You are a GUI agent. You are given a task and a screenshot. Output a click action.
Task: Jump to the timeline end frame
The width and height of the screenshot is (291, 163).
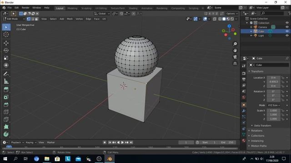point(131,143)
